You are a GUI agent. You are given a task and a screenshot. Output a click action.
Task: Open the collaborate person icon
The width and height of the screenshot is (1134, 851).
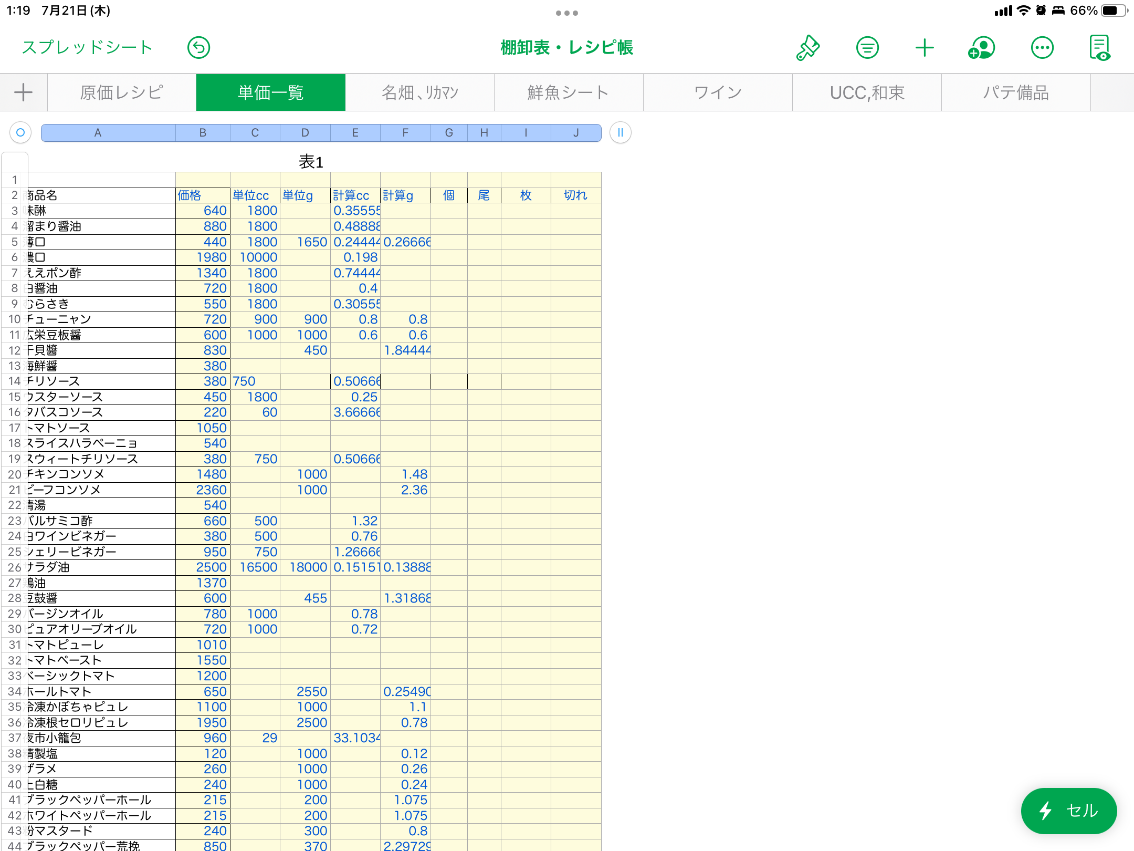pos(982,48)
